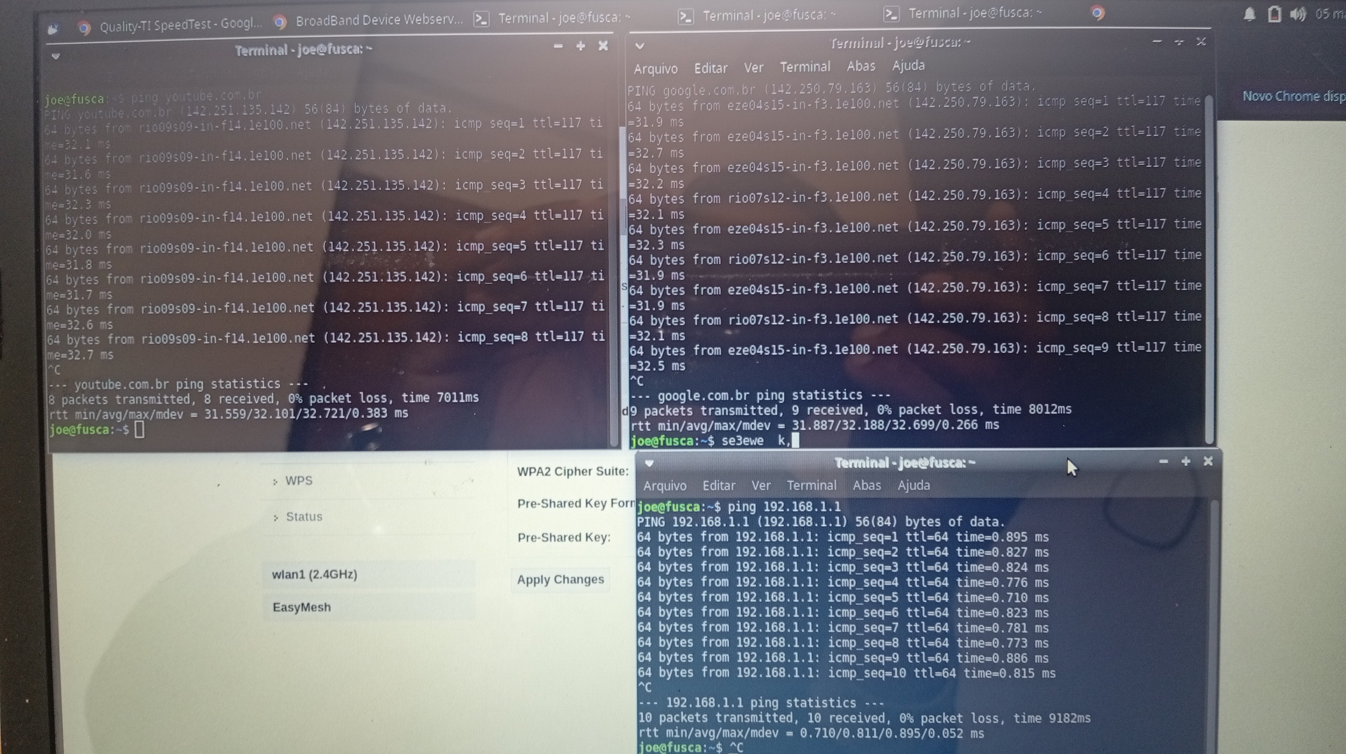Select wlan1 (2.4GHz) section
Image resolution: width=1346 pixels, height=754 pixels.
(314, 574)
